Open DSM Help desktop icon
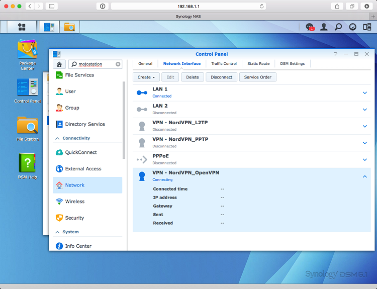Viewport: 377px width, 289px height. tap(27, 163)
